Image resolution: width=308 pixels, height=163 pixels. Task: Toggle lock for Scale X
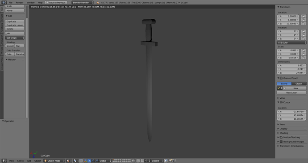304,50
